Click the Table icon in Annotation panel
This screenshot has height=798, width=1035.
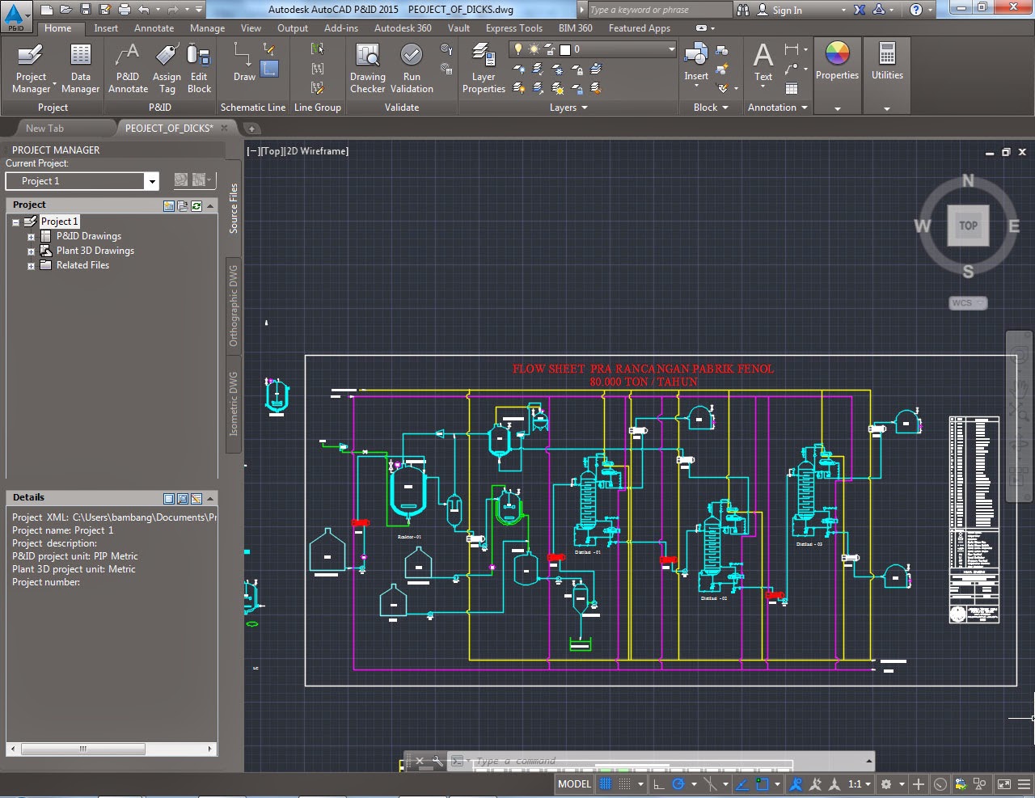[792, 88]
